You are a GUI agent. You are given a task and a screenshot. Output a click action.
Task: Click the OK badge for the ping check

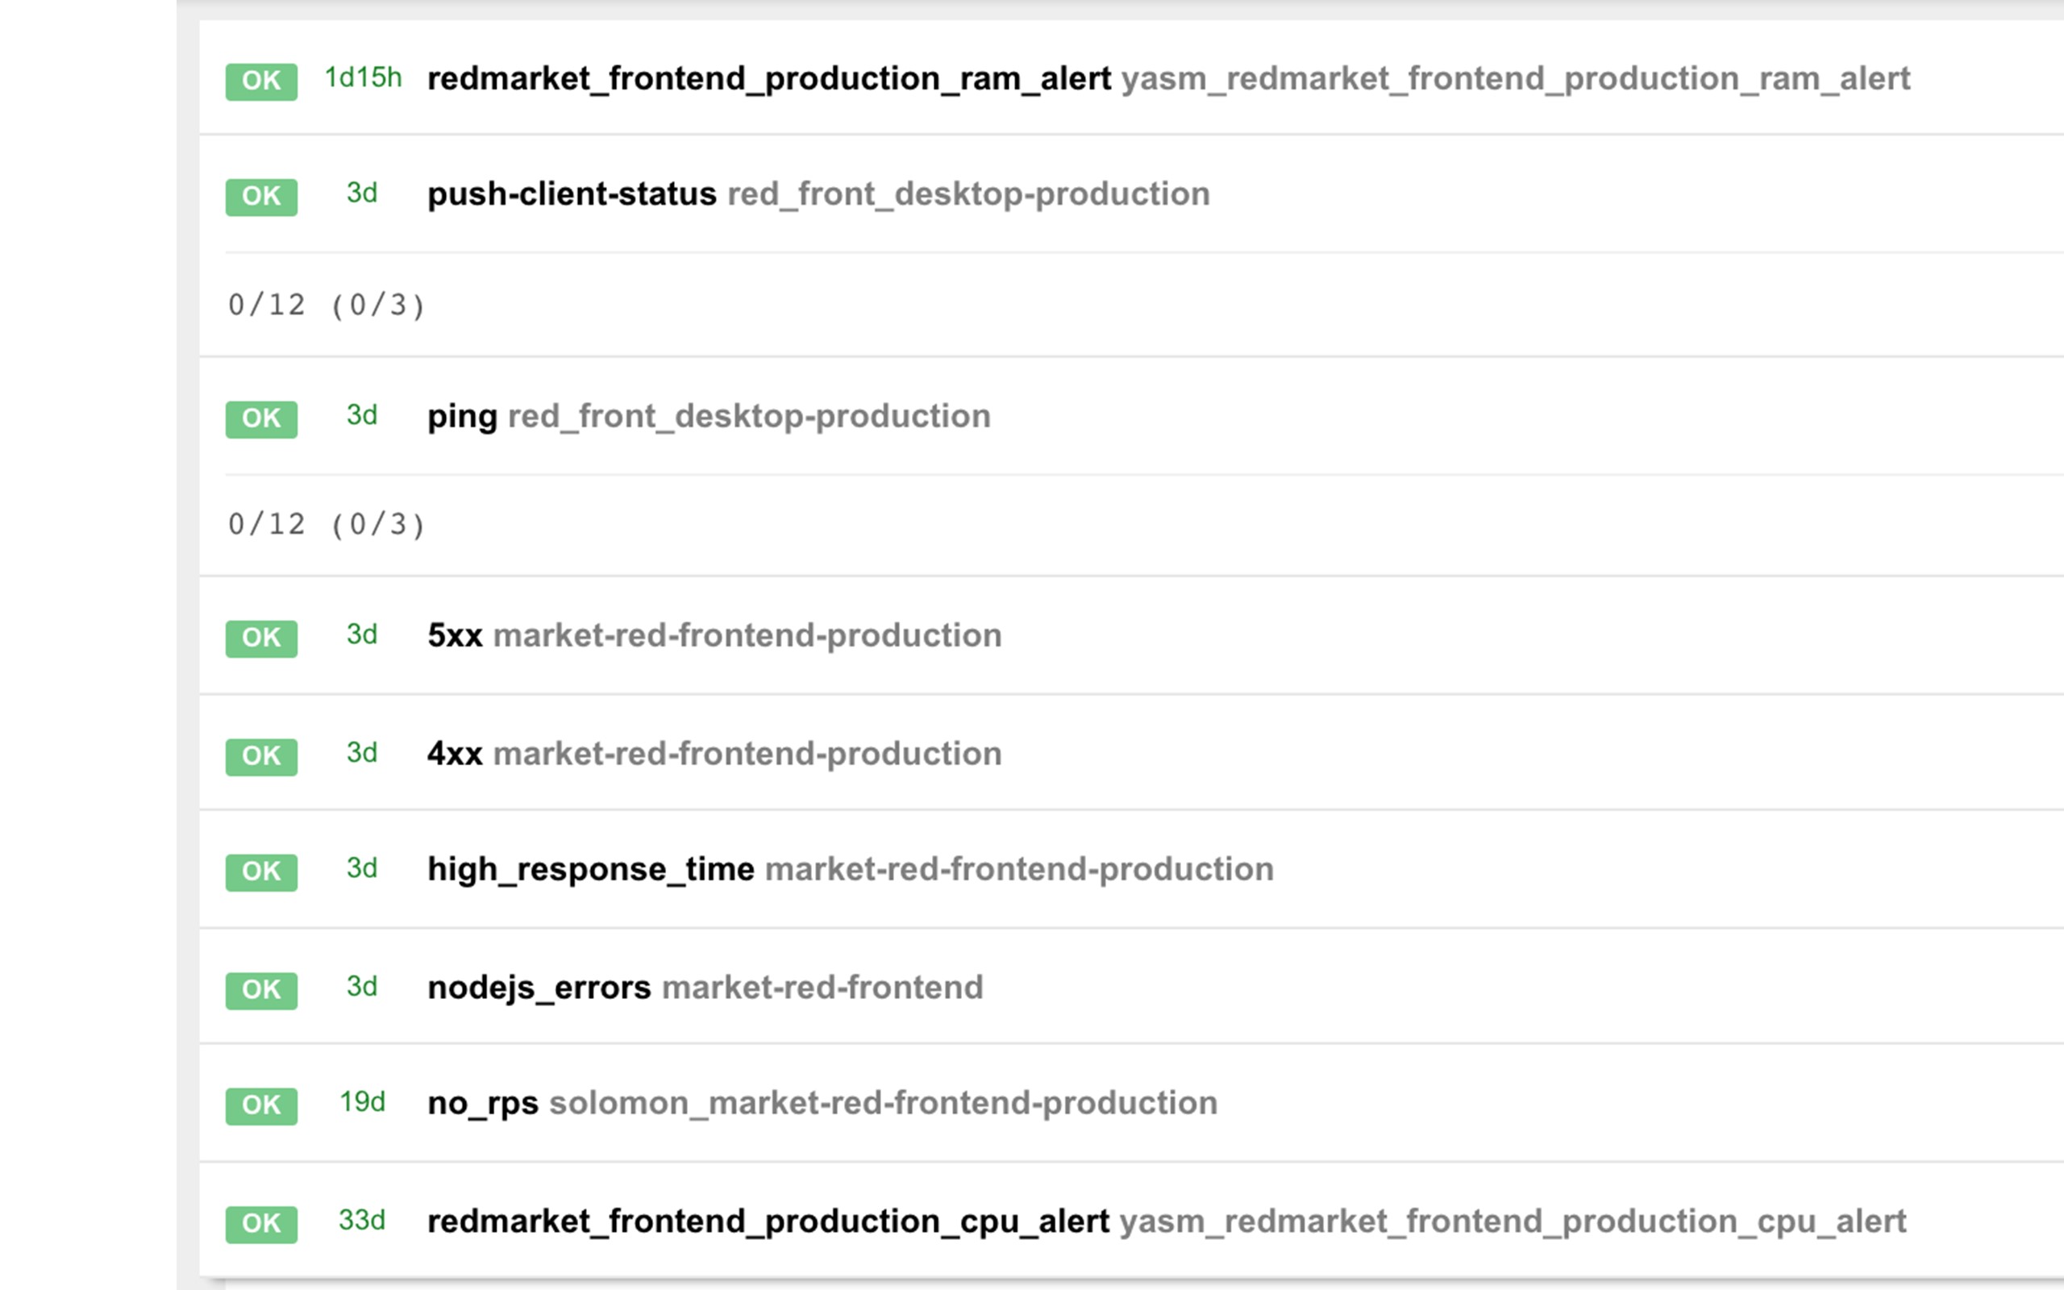(261, 419)
